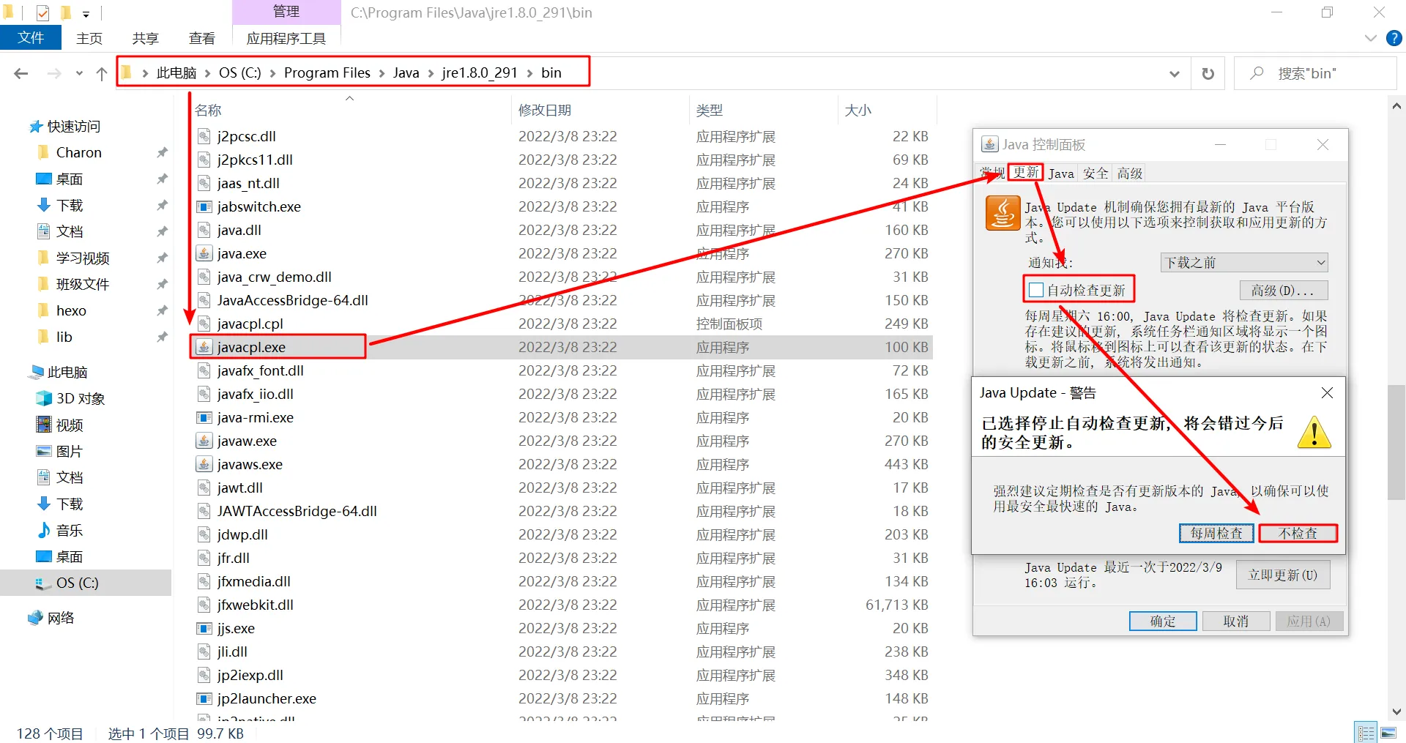Toggle the 自动检查更新 checkbox
The height and width of the screenshot is (743, 1406).
(1036, 290)
